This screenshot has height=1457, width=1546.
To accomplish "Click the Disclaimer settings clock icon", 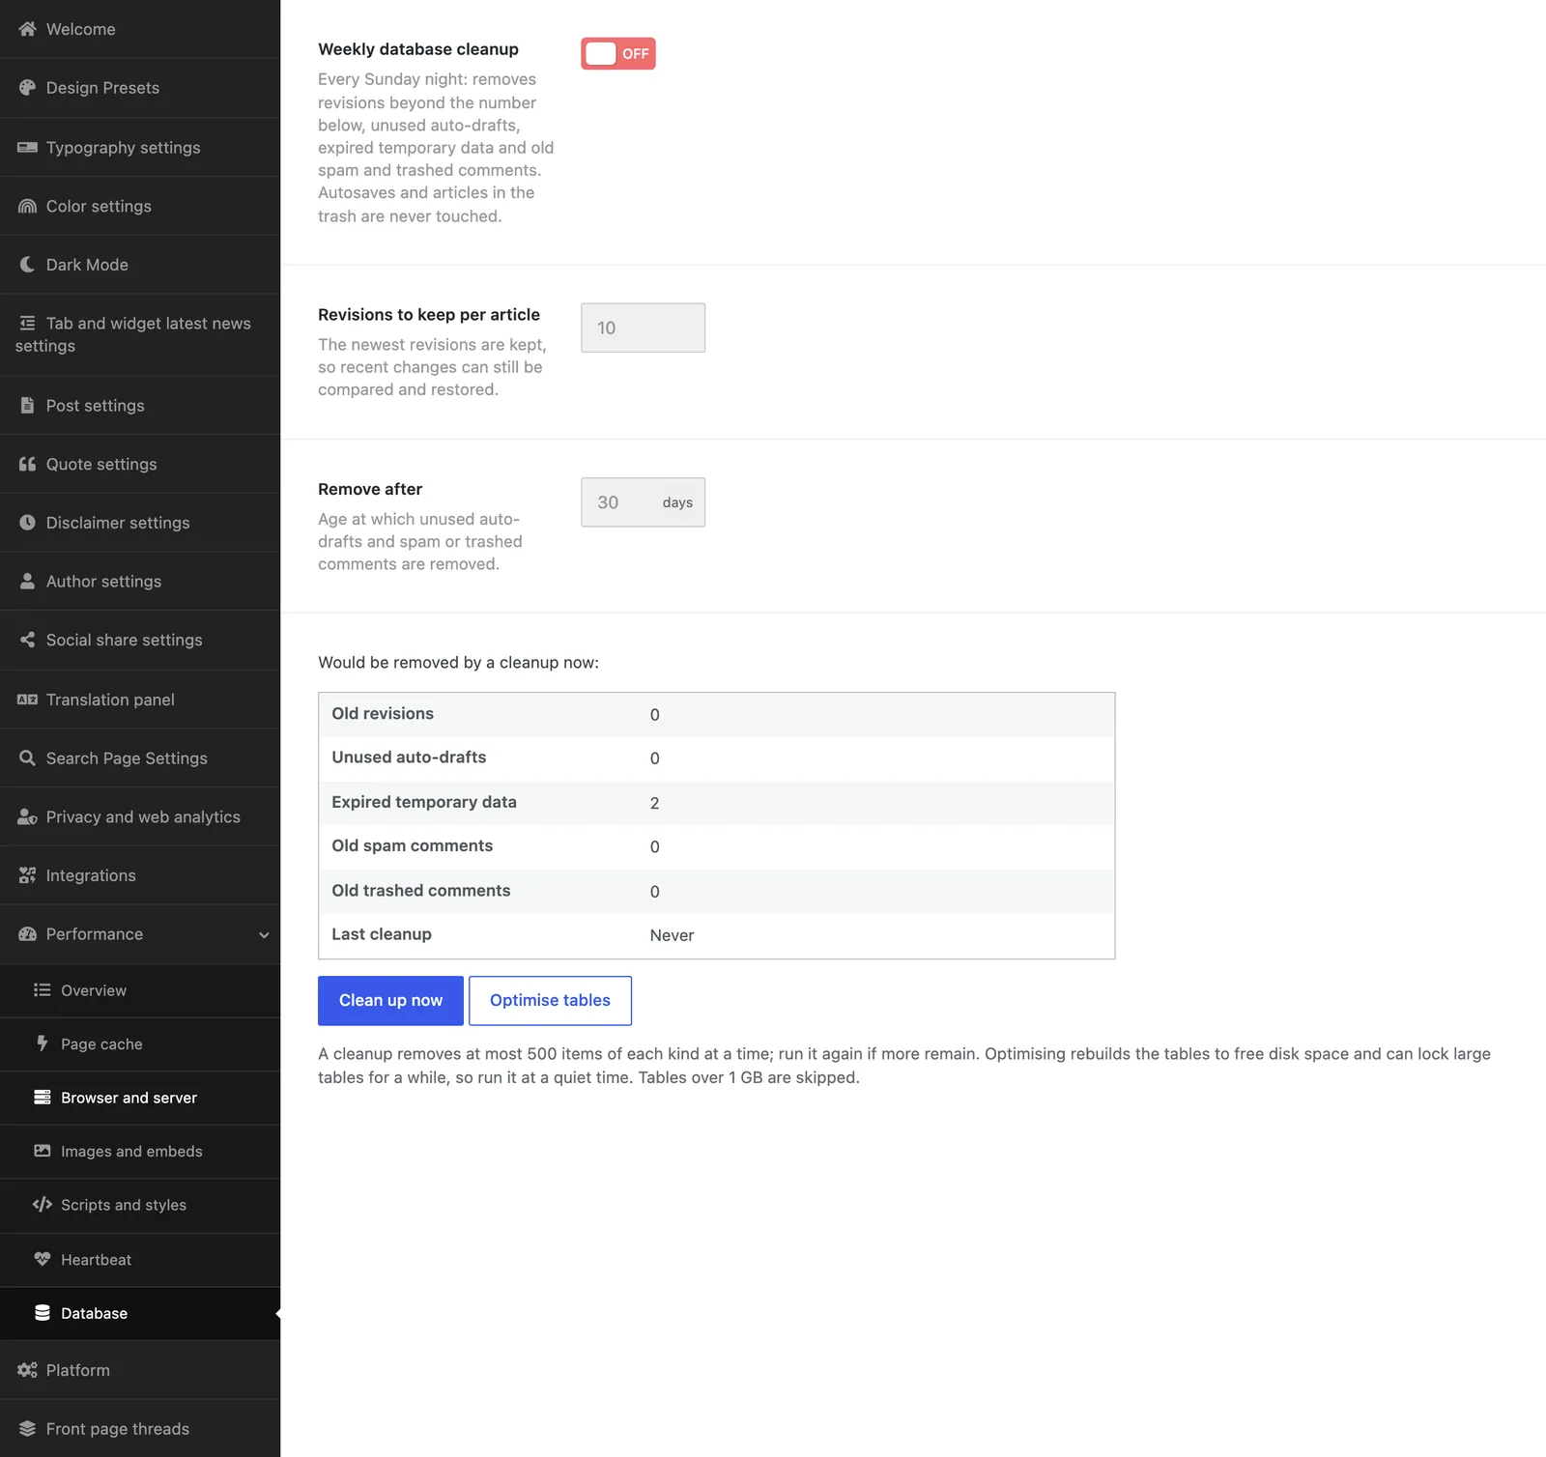I will point(27,523).
